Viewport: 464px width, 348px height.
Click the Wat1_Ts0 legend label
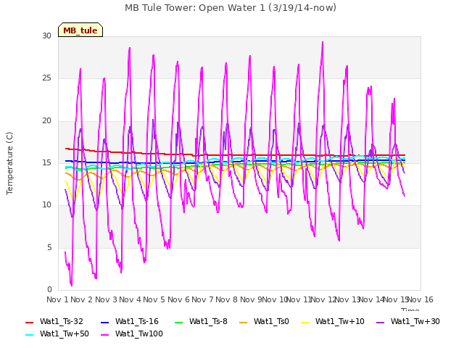271,321
